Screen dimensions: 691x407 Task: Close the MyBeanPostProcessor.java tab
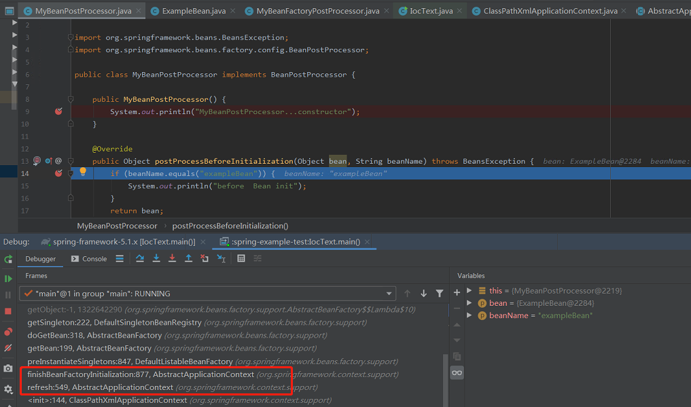[139, 11]
